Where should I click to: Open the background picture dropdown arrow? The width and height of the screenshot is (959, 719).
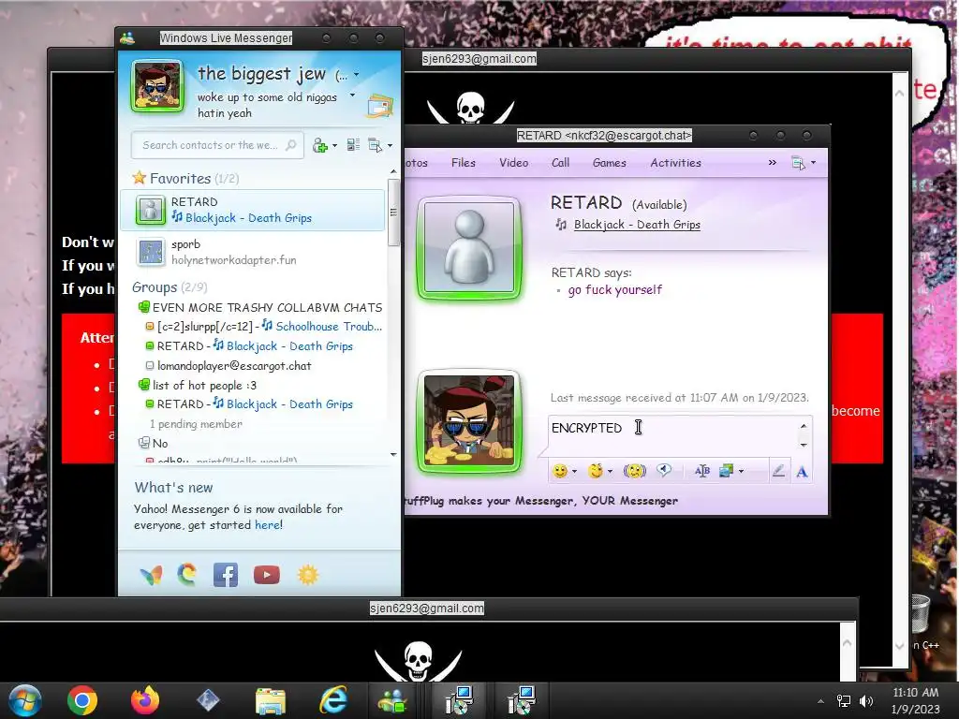(x=742, y=472)
